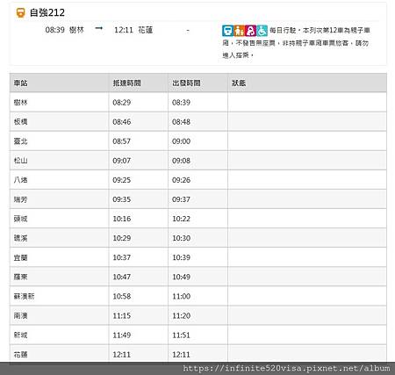Click departure time 08:48 for 板橋
395x375 pixels.
click(x=181, y=121)
